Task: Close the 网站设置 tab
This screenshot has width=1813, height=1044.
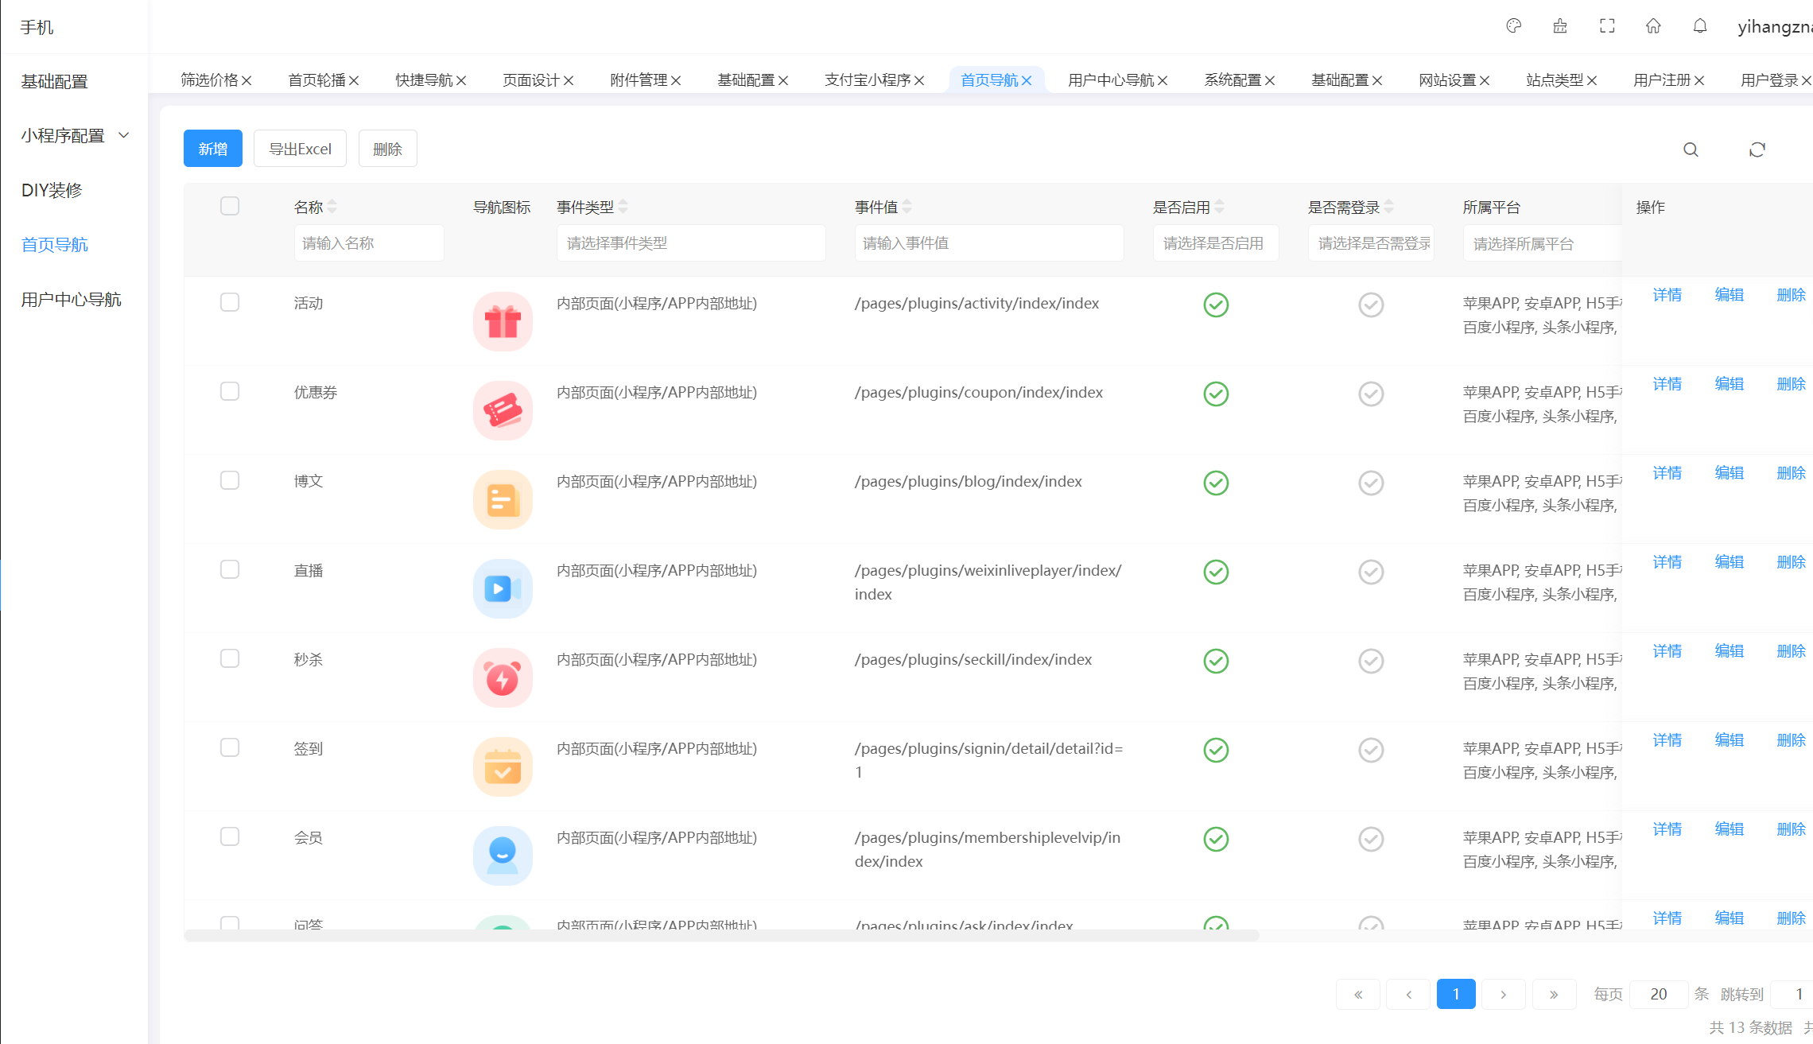Action: point(1485,80)
